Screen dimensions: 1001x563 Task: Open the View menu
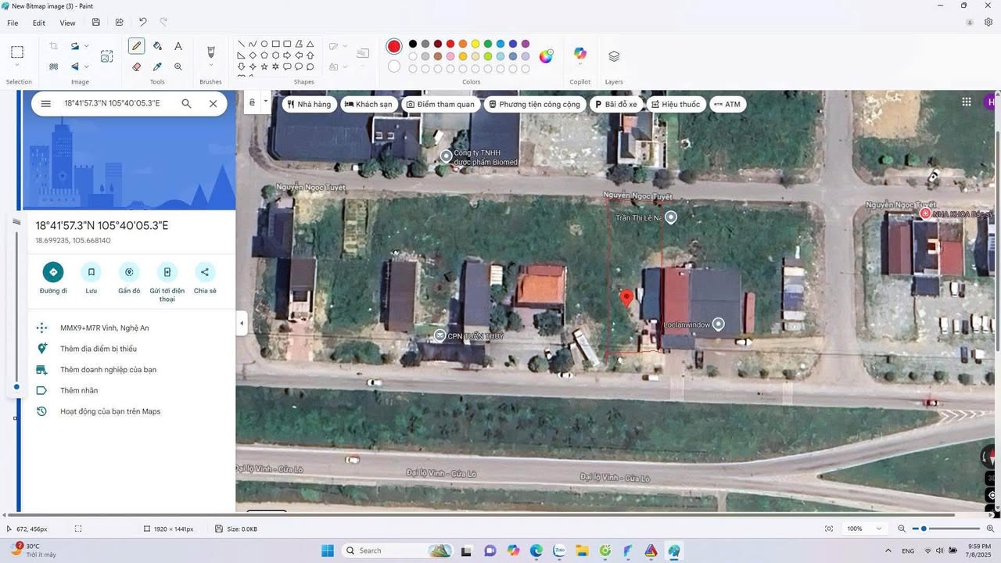pos(67,23)
